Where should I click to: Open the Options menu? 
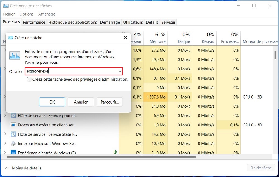tap(26, 14)
